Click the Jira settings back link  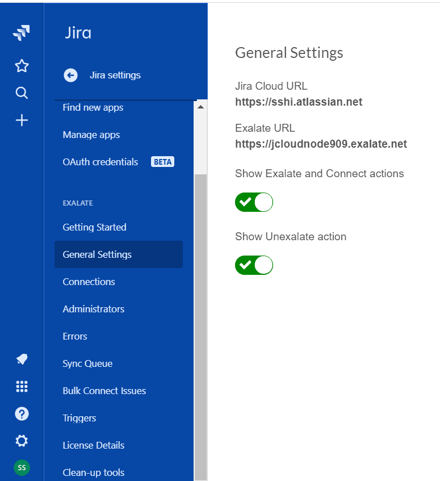point(115,75)
